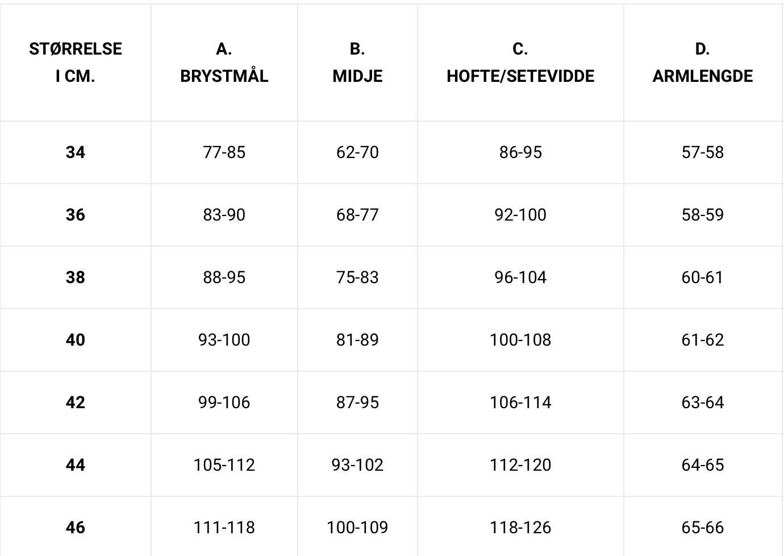Select size 38 row label
The width and height of the screenshot is (784, 556).
point(76,277)
